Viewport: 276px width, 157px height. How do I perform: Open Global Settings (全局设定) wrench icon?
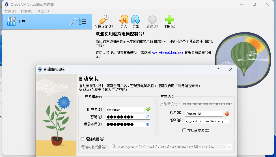(x=104, y=19)
